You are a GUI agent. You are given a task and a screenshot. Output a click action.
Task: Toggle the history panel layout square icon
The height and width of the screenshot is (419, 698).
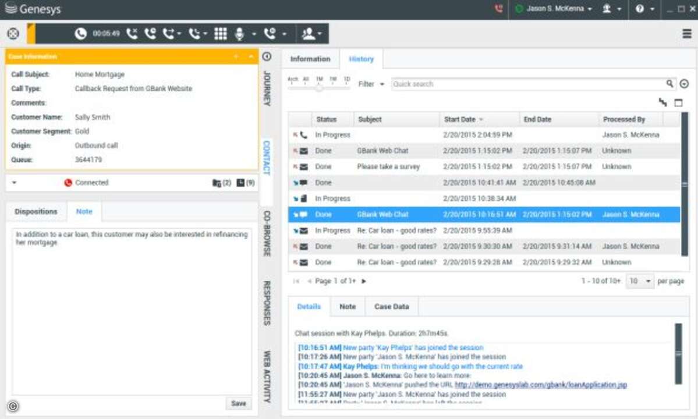(x=678, y=103)
